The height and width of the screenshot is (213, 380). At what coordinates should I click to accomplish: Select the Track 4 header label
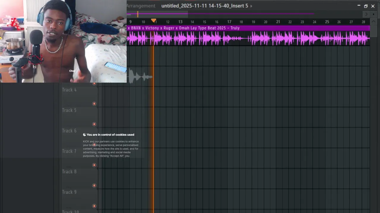(x=69, y=90)
